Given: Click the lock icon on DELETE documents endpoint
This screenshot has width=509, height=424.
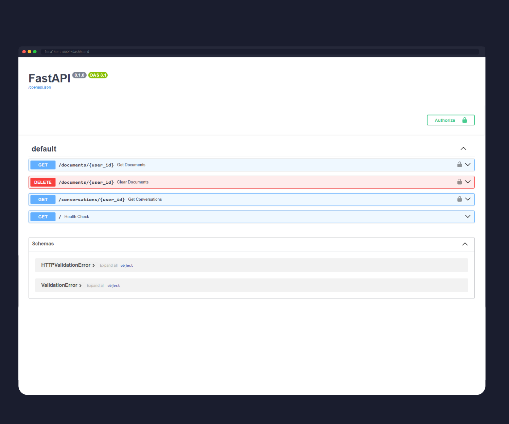Looking at the screenshot, I should coord(459,182).
